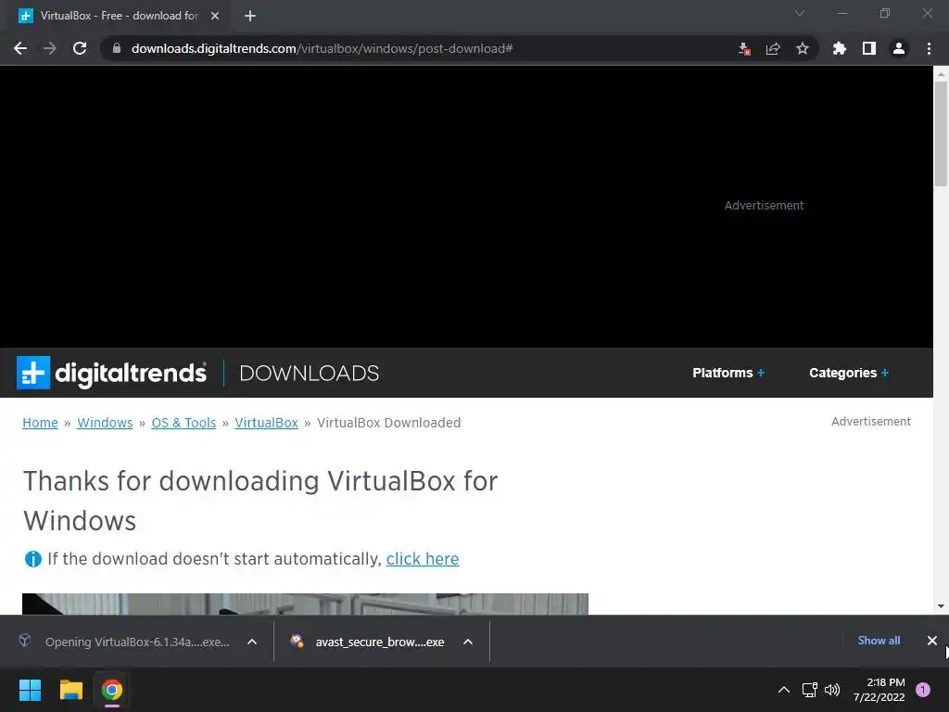Viewport: 949px width, 712px height.
Task: Close the VirtualBox download tab
Action: [x=215, y=16]
